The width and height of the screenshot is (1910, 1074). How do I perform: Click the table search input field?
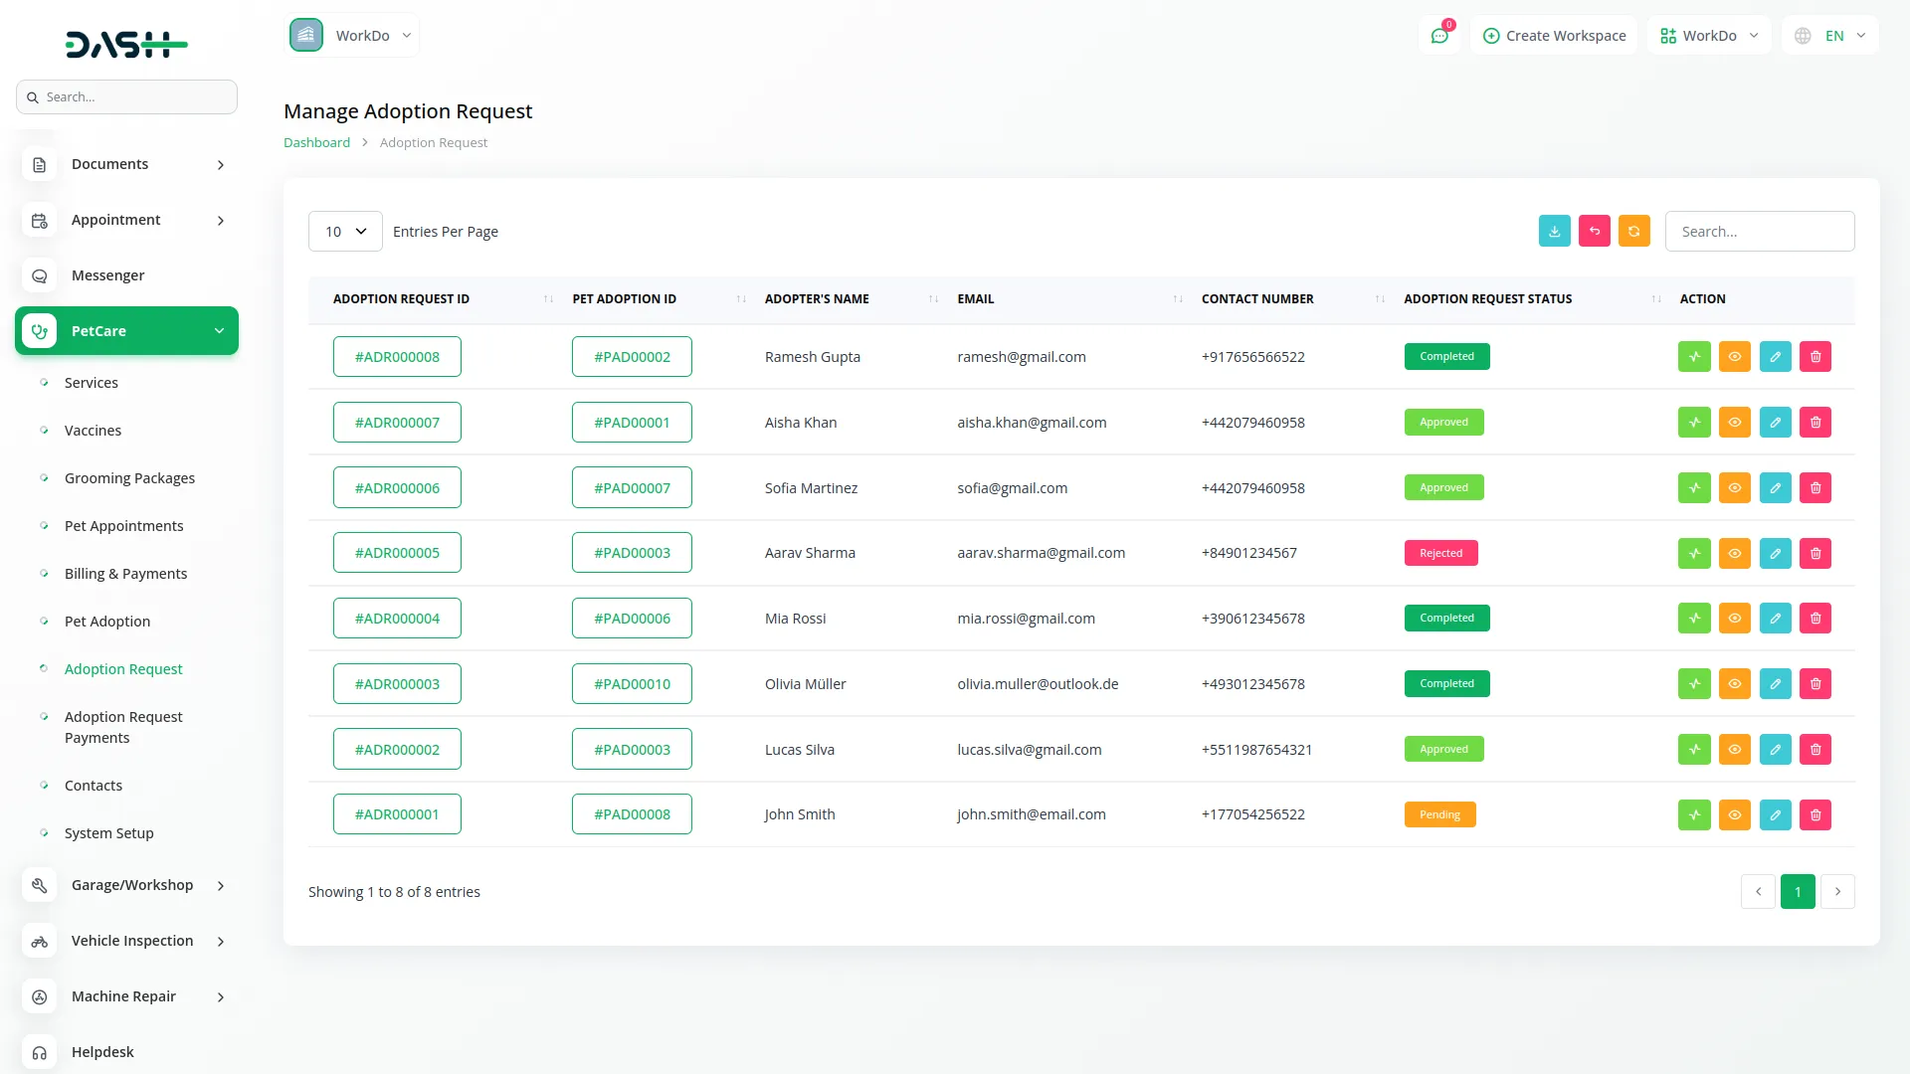pos(1759,232)
